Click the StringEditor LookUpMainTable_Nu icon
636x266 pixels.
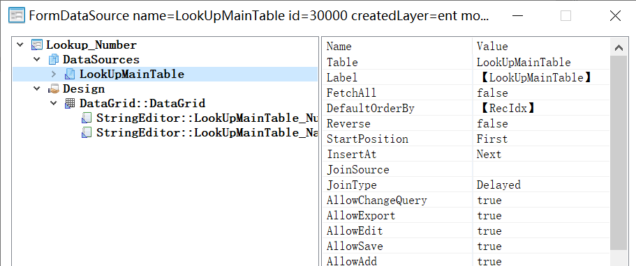pos(87,118)
